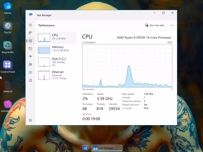Close the Task Manager window
The height and width of the screenshot is (152, 203).
(172, 13)
